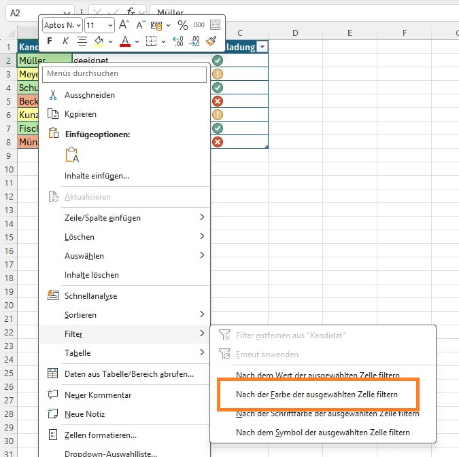The height and width of the screenshot is (457, 459).
Task: Toggle italic formatting in mini toolbar
Action: click(65, 41)
